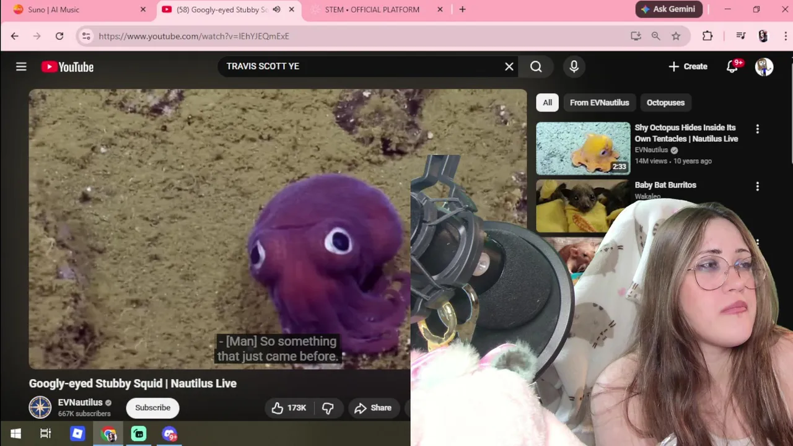
Task: Open the EVNautilus channel name link
Action: [x=80, y=403]
